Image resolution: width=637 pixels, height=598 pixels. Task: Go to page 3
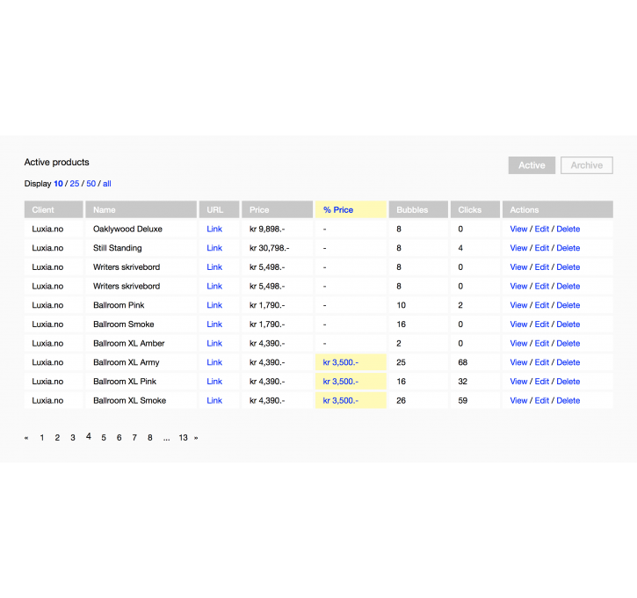tap(73, 437)
